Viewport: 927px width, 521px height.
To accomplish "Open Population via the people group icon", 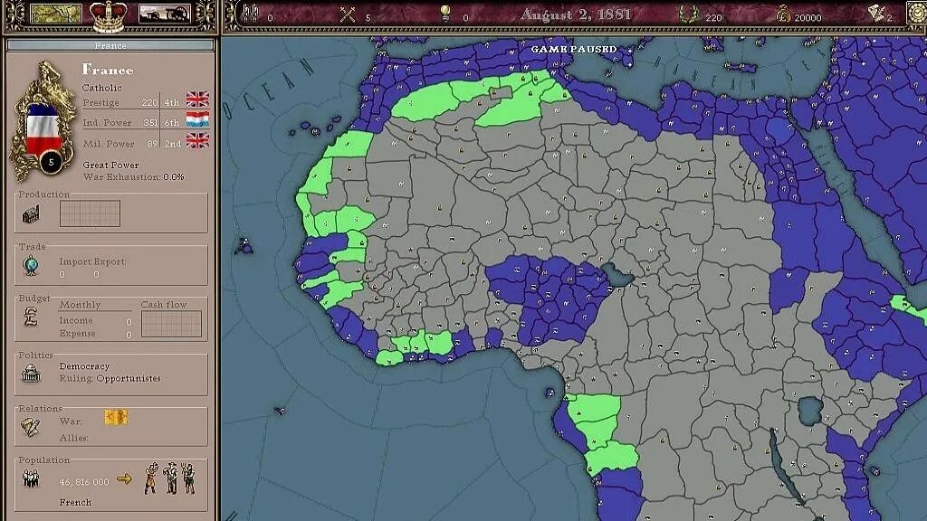I will [31, 478].
